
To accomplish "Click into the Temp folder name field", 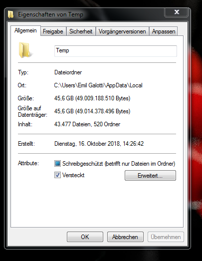I will [x=116, y=51].
